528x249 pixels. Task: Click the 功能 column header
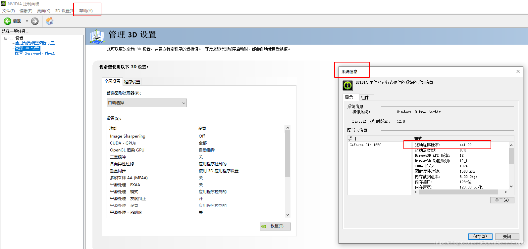point(152,129)
